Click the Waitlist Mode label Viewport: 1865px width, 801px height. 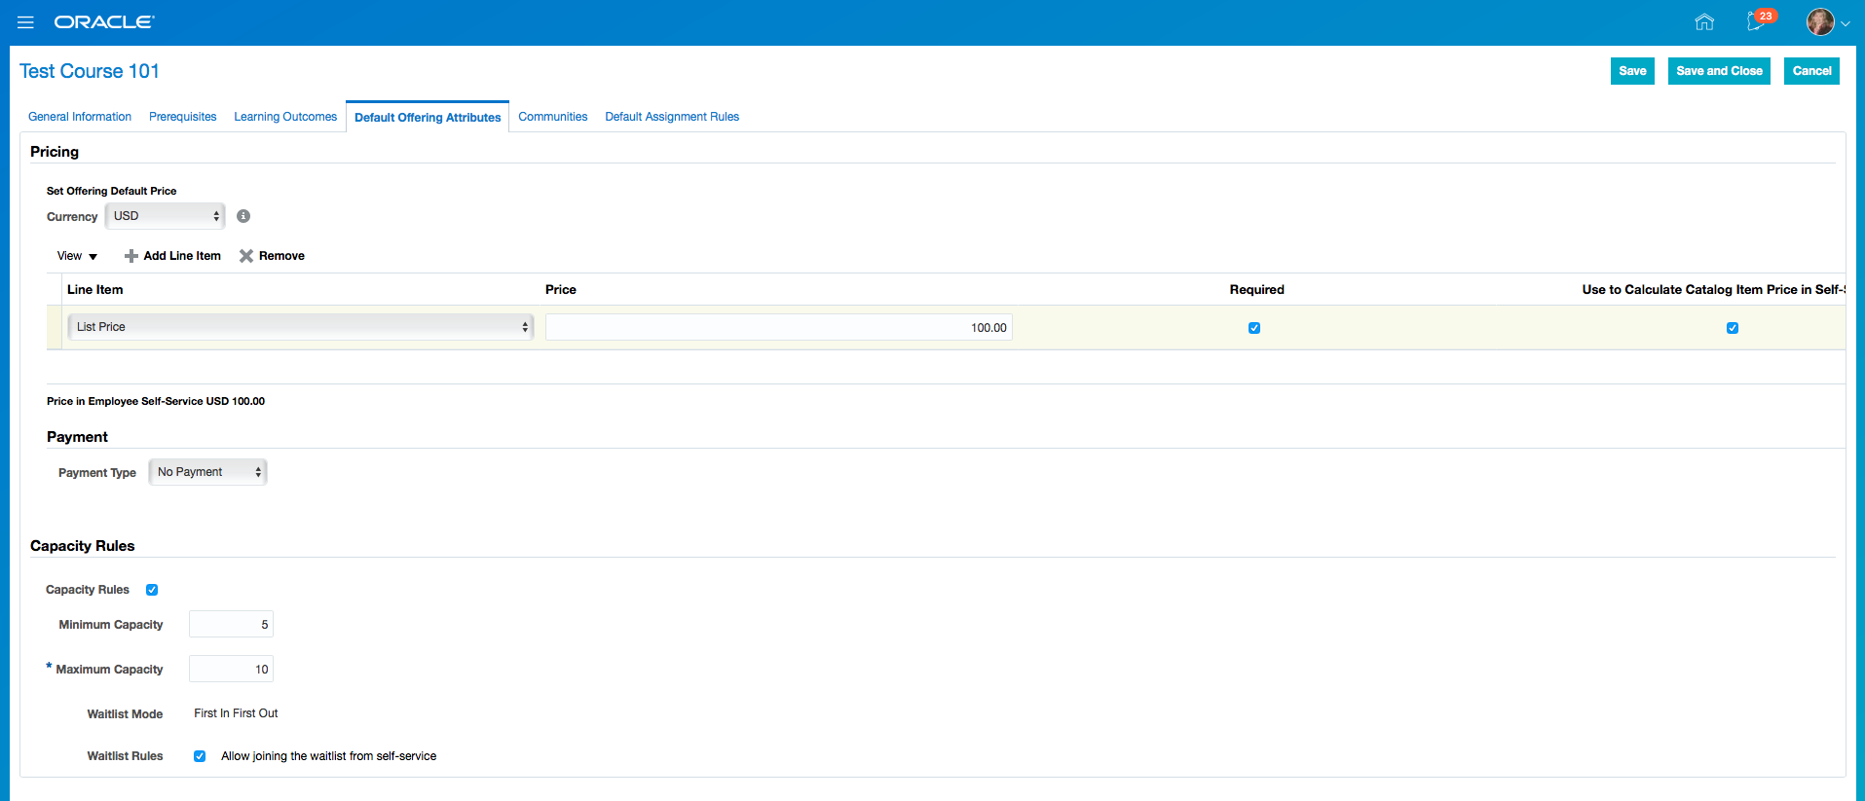[125, 714]
